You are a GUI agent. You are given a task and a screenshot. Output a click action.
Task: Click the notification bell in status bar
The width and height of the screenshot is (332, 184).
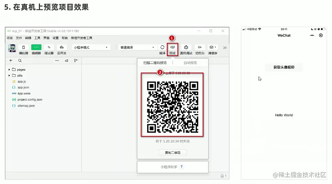pyautogui.click(x=222, y=176)
